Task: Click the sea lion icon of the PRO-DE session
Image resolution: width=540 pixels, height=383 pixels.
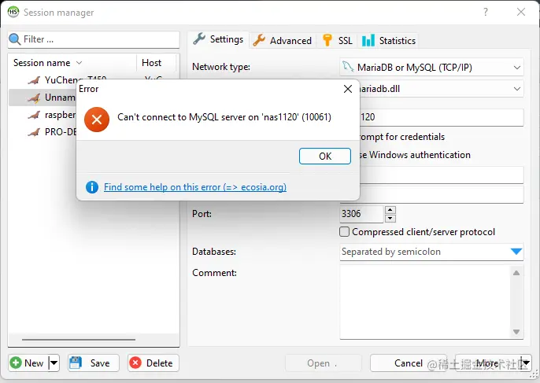Action: point(34,132)
